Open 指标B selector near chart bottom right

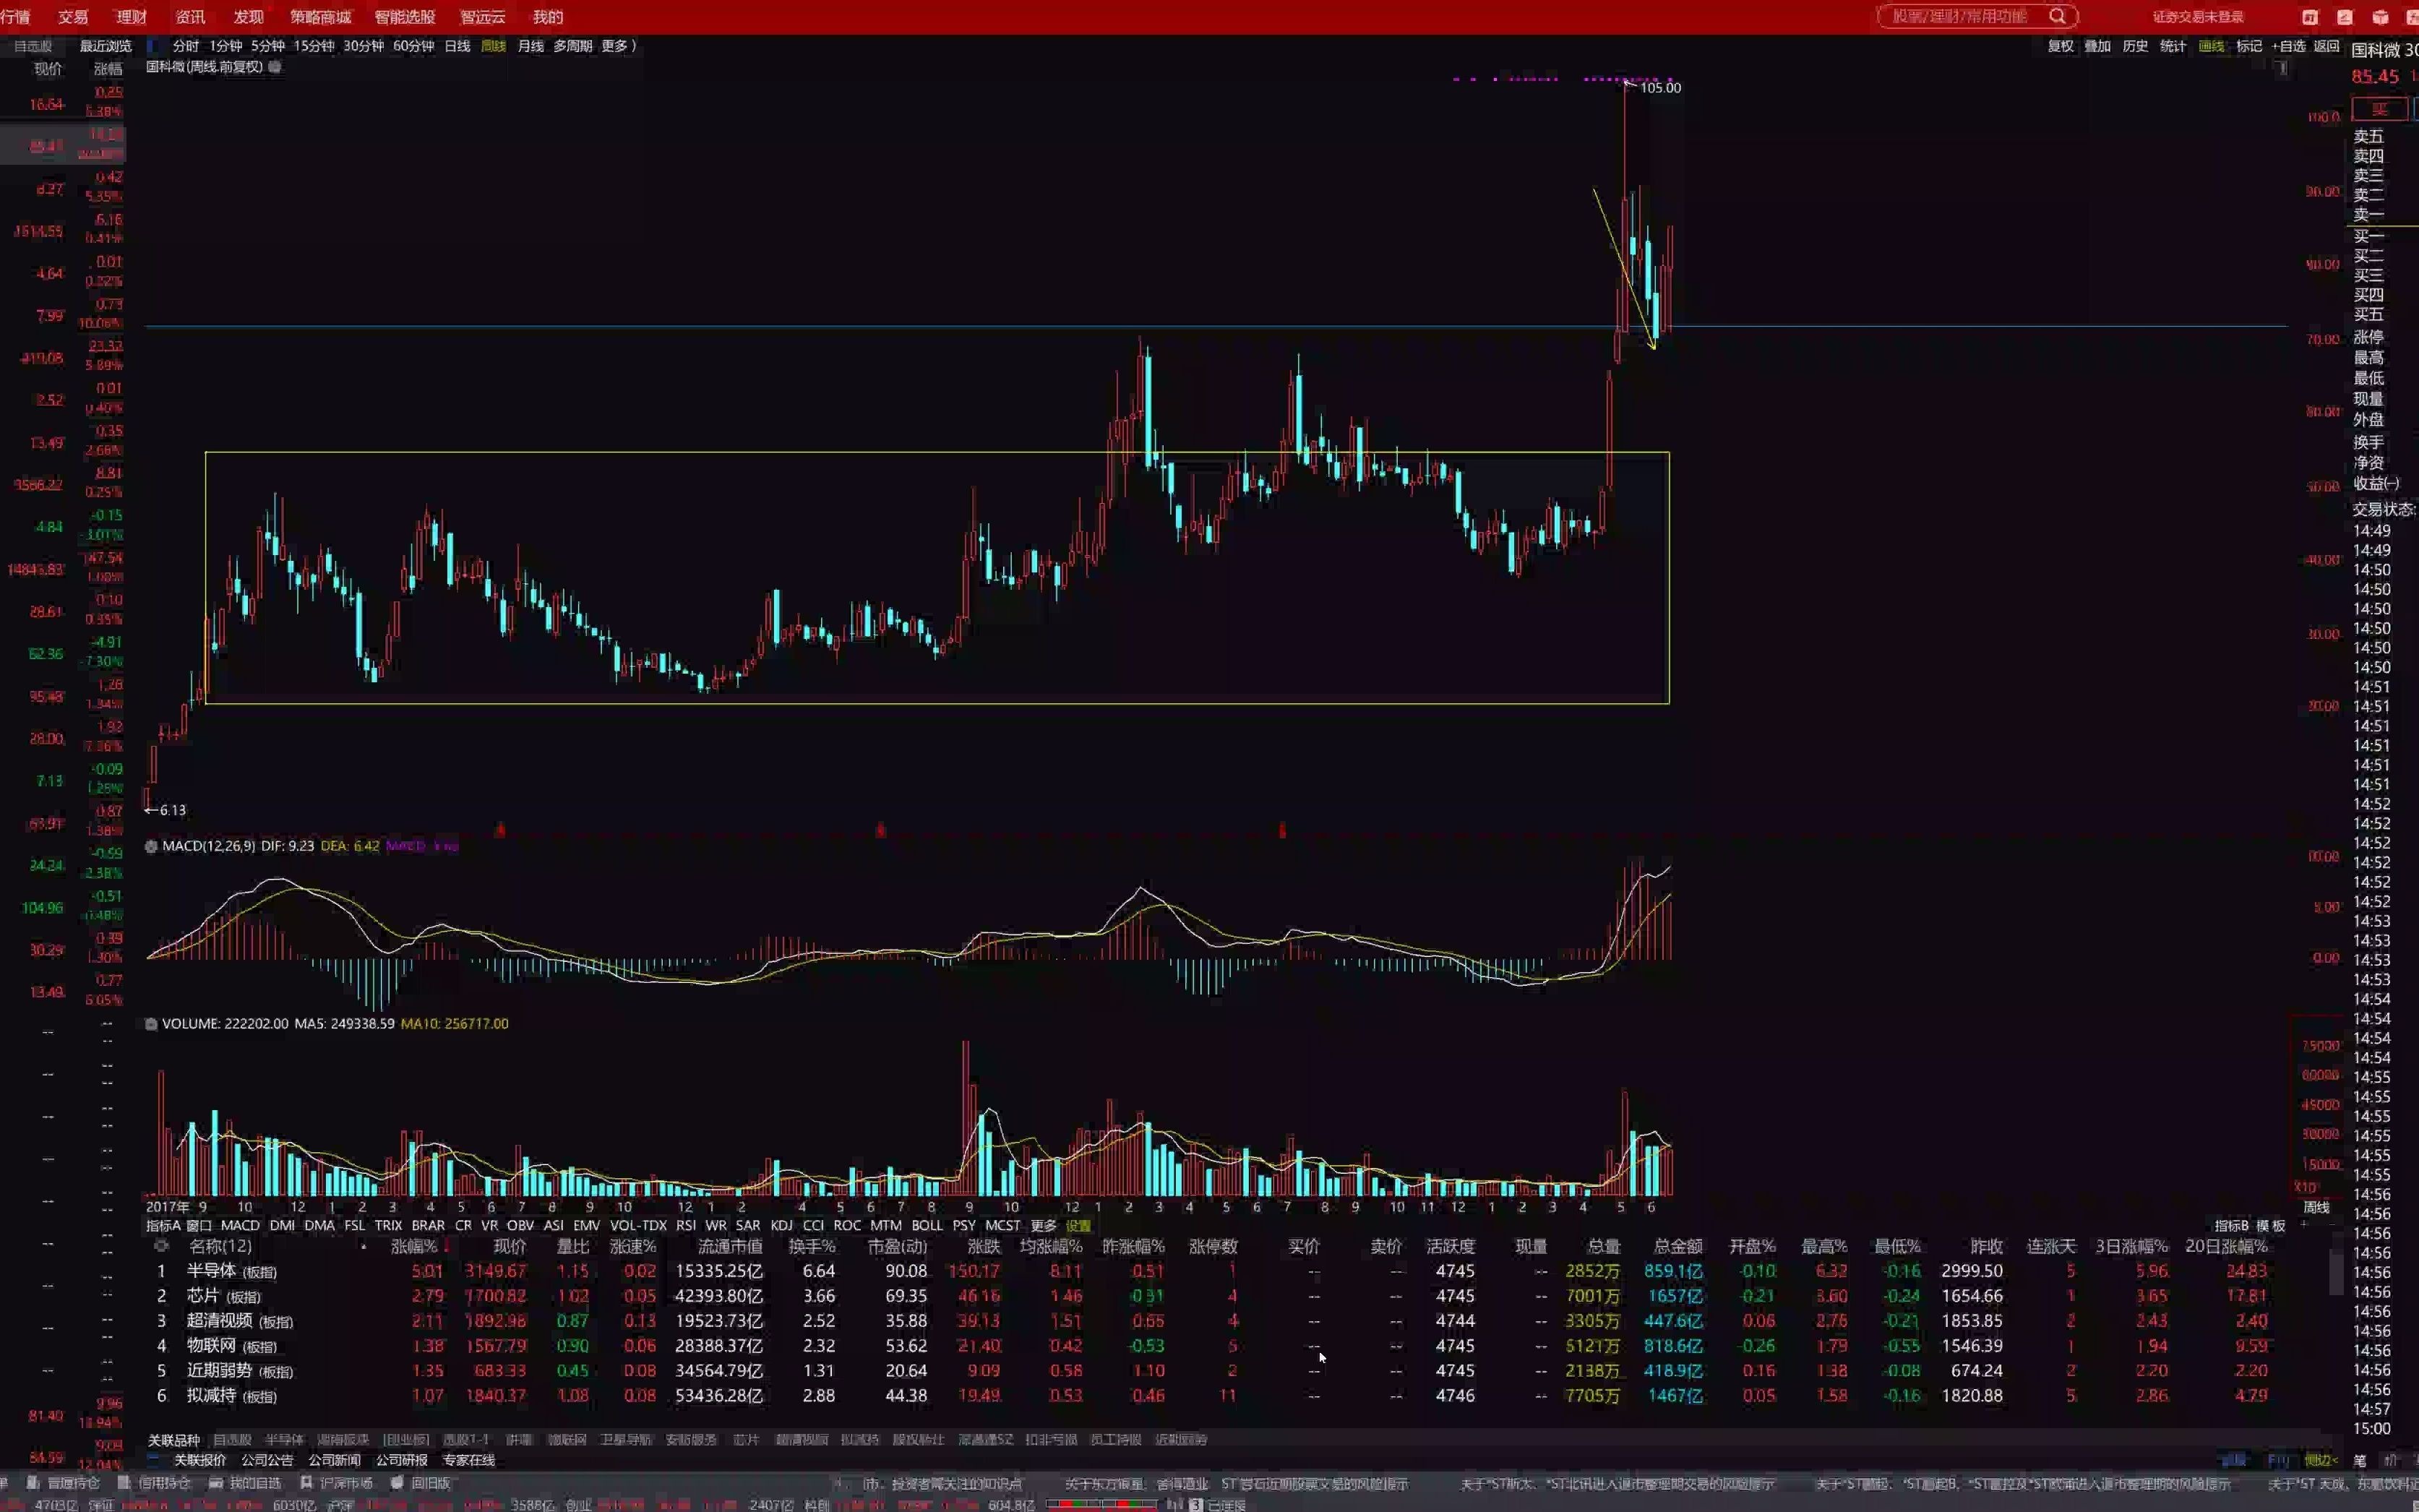point(2231,1225)
